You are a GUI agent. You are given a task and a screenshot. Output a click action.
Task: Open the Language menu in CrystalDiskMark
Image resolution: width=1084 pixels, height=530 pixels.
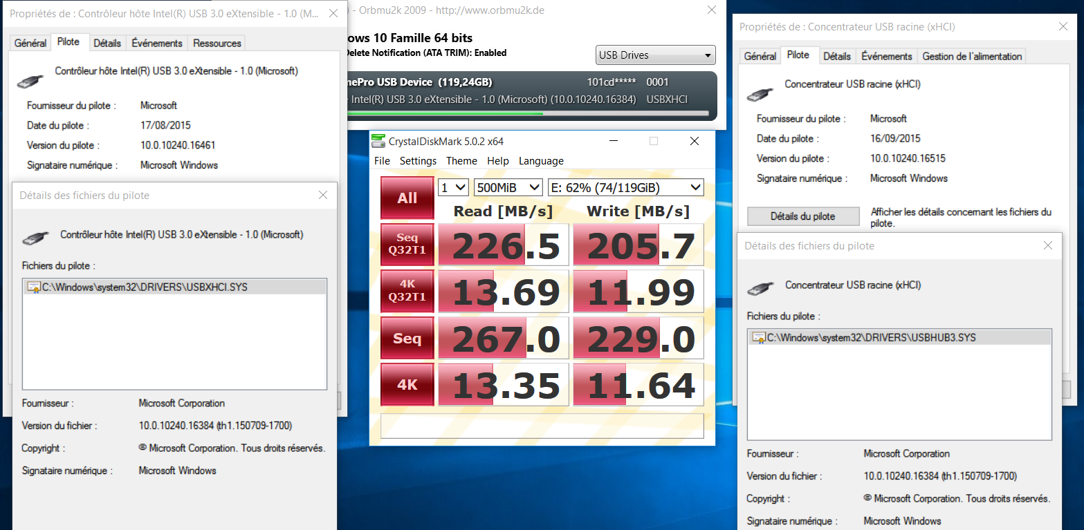pos(541,160)
